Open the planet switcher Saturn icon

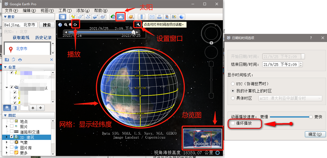[131, 17]
